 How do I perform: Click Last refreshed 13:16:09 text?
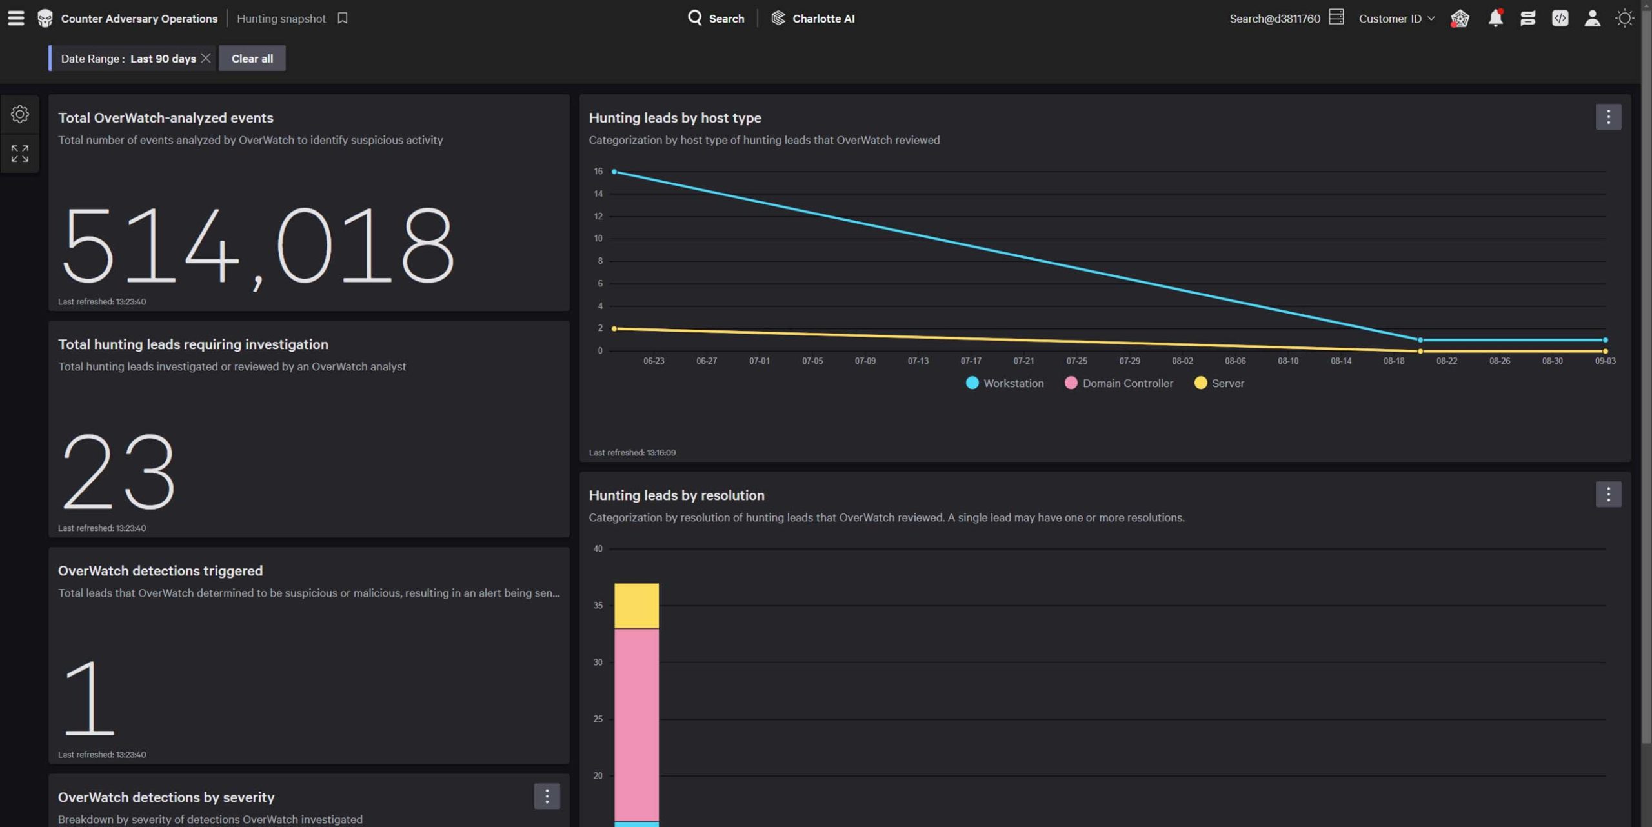pos(632,452)
